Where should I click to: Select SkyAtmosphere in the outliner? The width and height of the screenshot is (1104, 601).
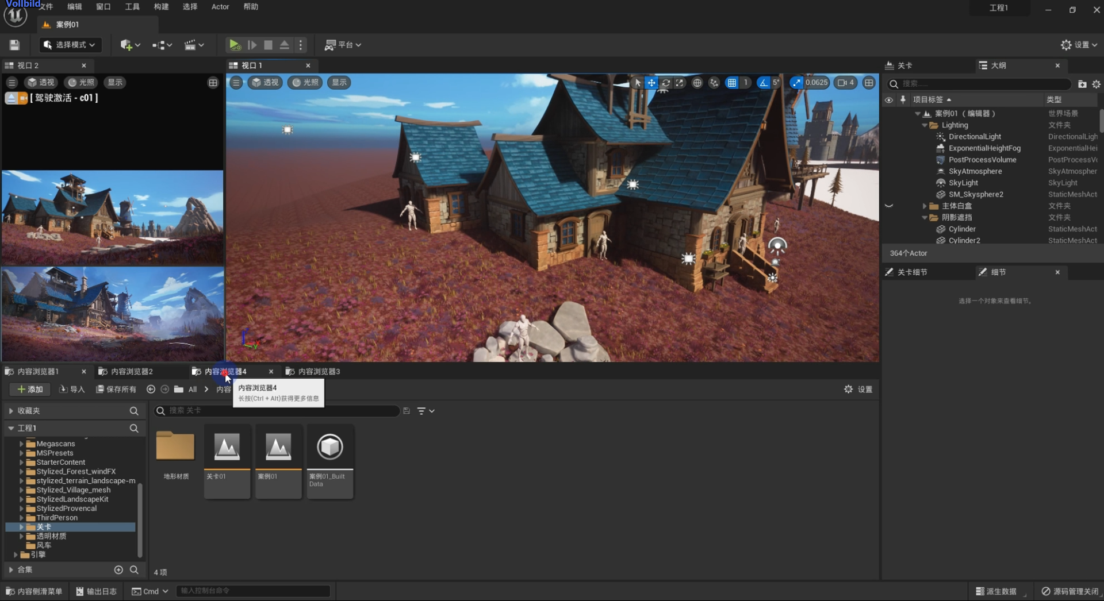coord(975,171)
